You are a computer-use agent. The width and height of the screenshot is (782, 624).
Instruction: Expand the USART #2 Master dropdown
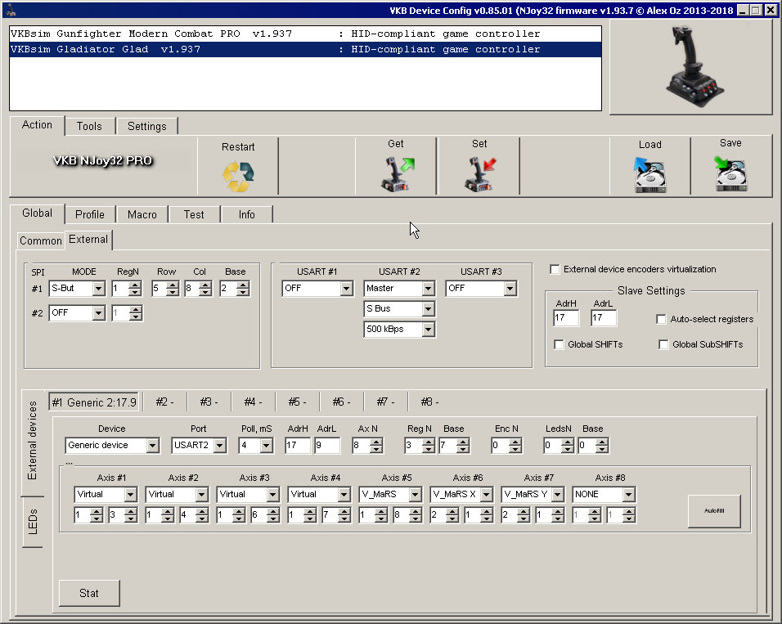tap(428, 289)
